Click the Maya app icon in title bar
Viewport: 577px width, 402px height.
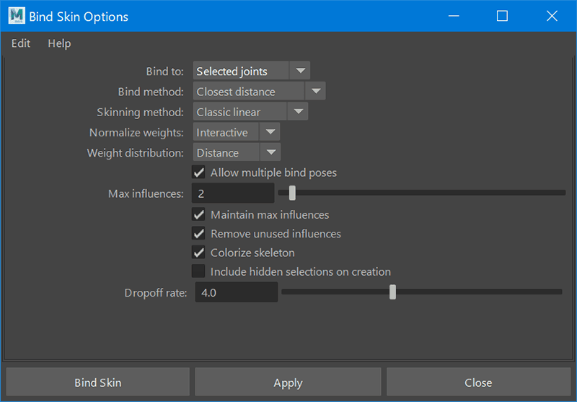point(17,16)
